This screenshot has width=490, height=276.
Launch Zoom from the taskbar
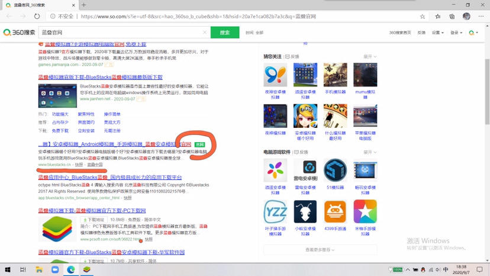coord(54,269)
